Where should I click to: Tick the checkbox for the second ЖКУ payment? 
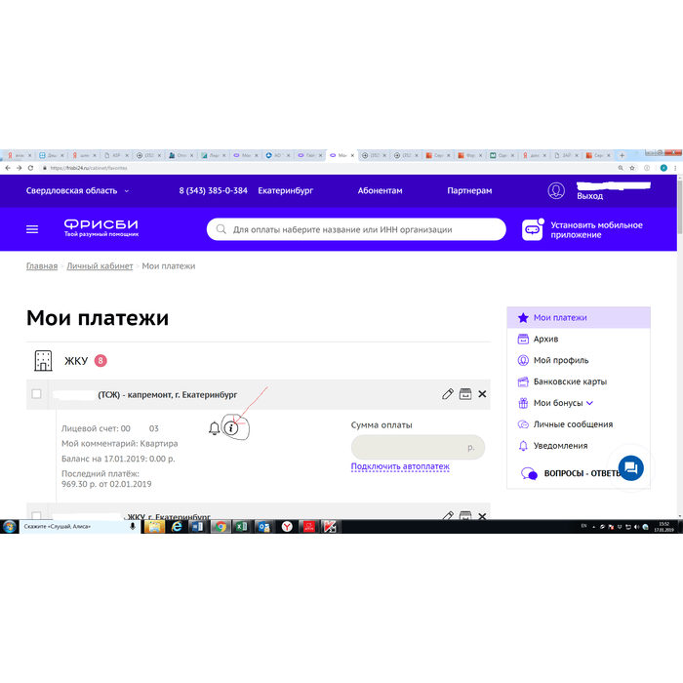pyautogui.click(x=37, y=515)
